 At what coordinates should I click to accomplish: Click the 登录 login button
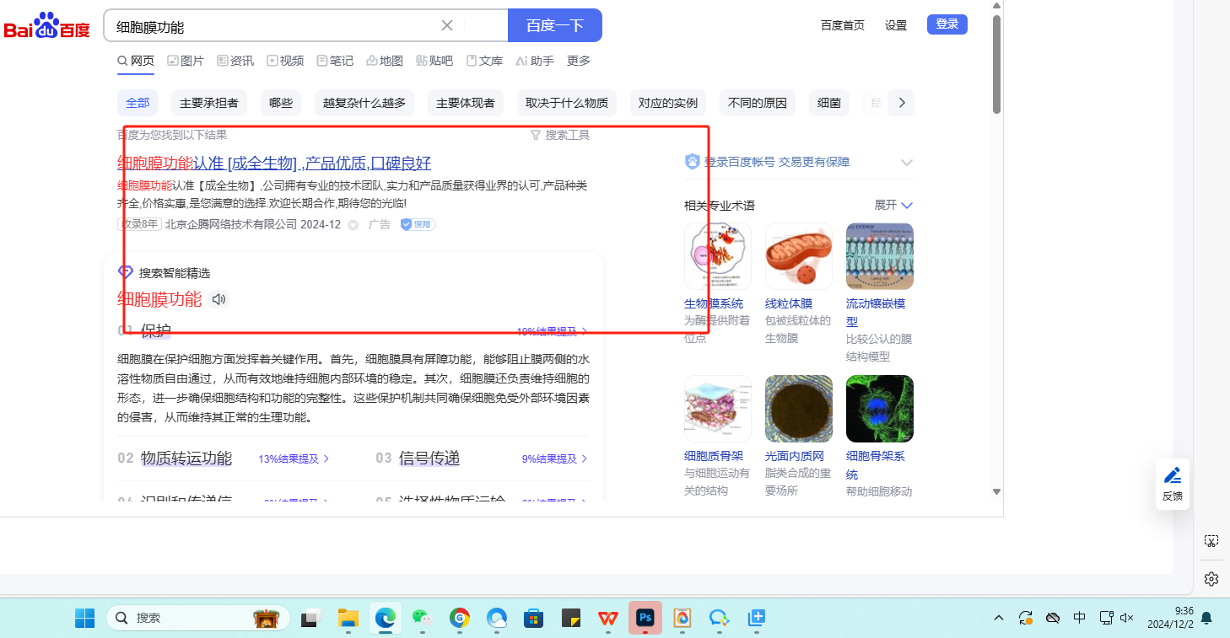tap(947, 24)
